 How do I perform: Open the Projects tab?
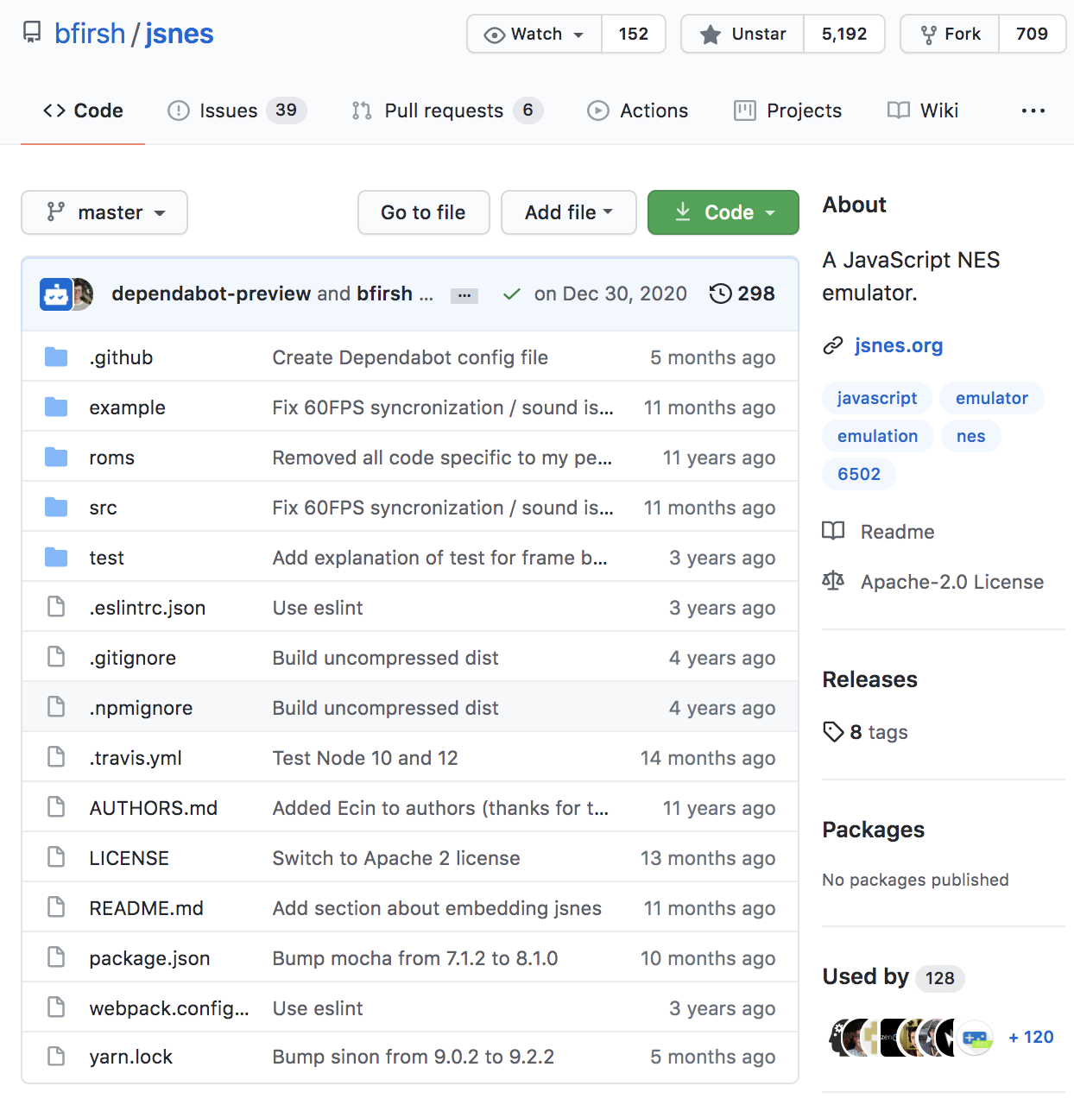(787, 110)
